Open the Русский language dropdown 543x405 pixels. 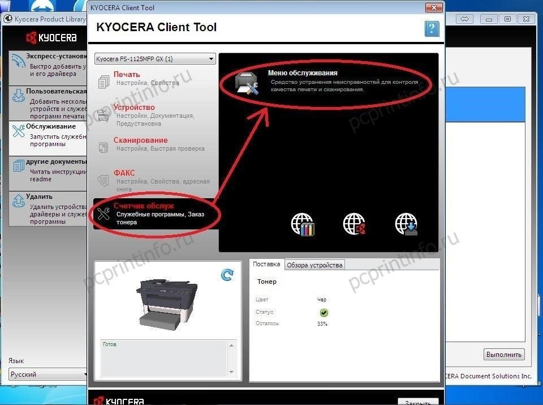(48, 374)
